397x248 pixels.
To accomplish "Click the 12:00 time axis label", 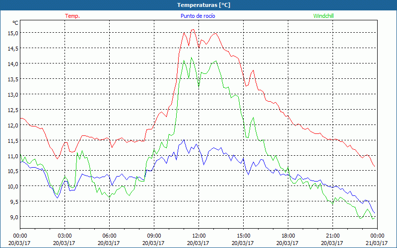I will coord(199,236).
